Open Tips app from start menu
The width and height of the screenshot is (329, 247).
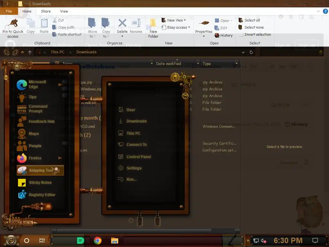coord(40,97)
